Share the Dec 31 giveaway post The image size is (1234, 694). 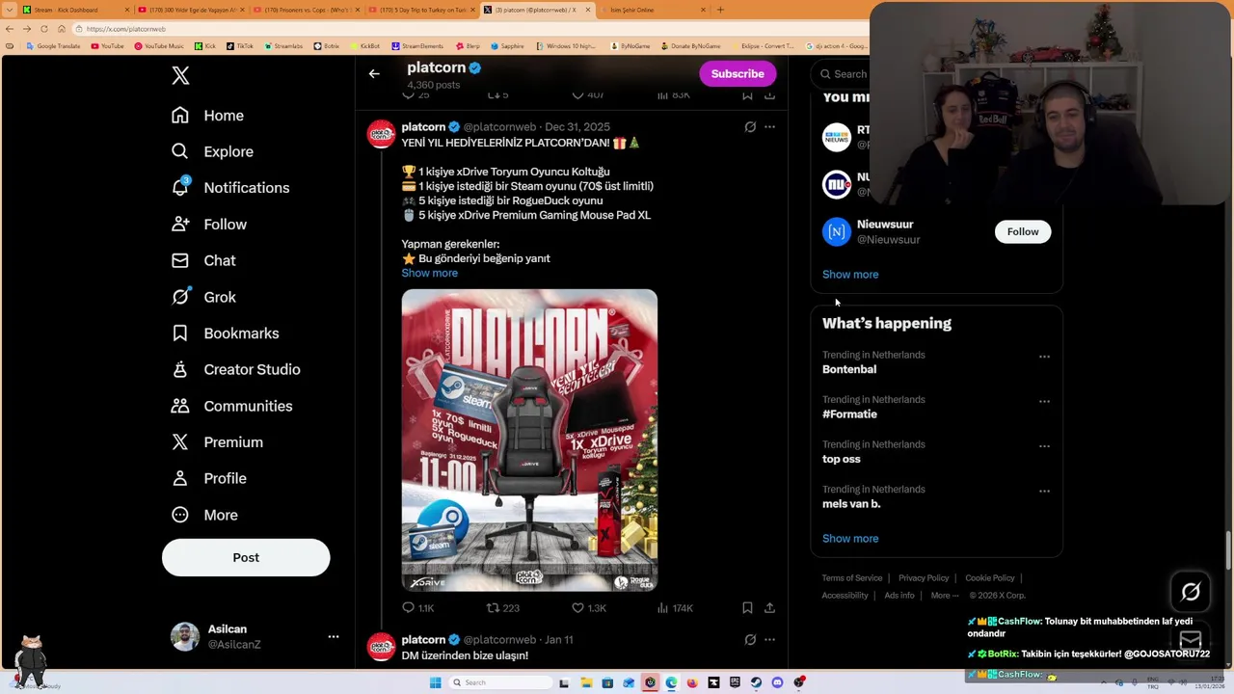769,608
